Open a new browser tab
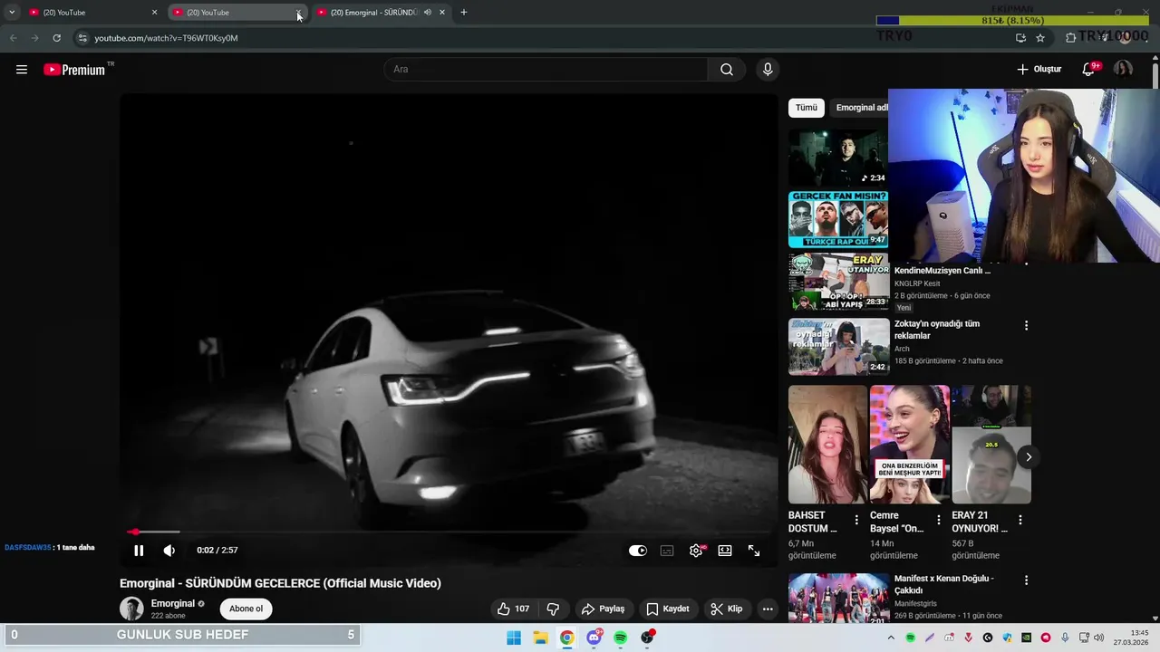 [464, 13]
